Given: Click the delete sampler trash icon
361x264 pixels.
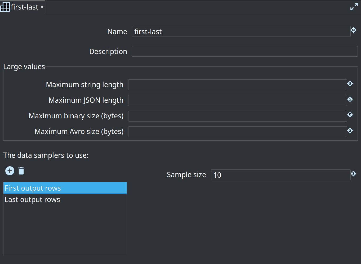Looking at the screenshot, I should tap(21, 171).
